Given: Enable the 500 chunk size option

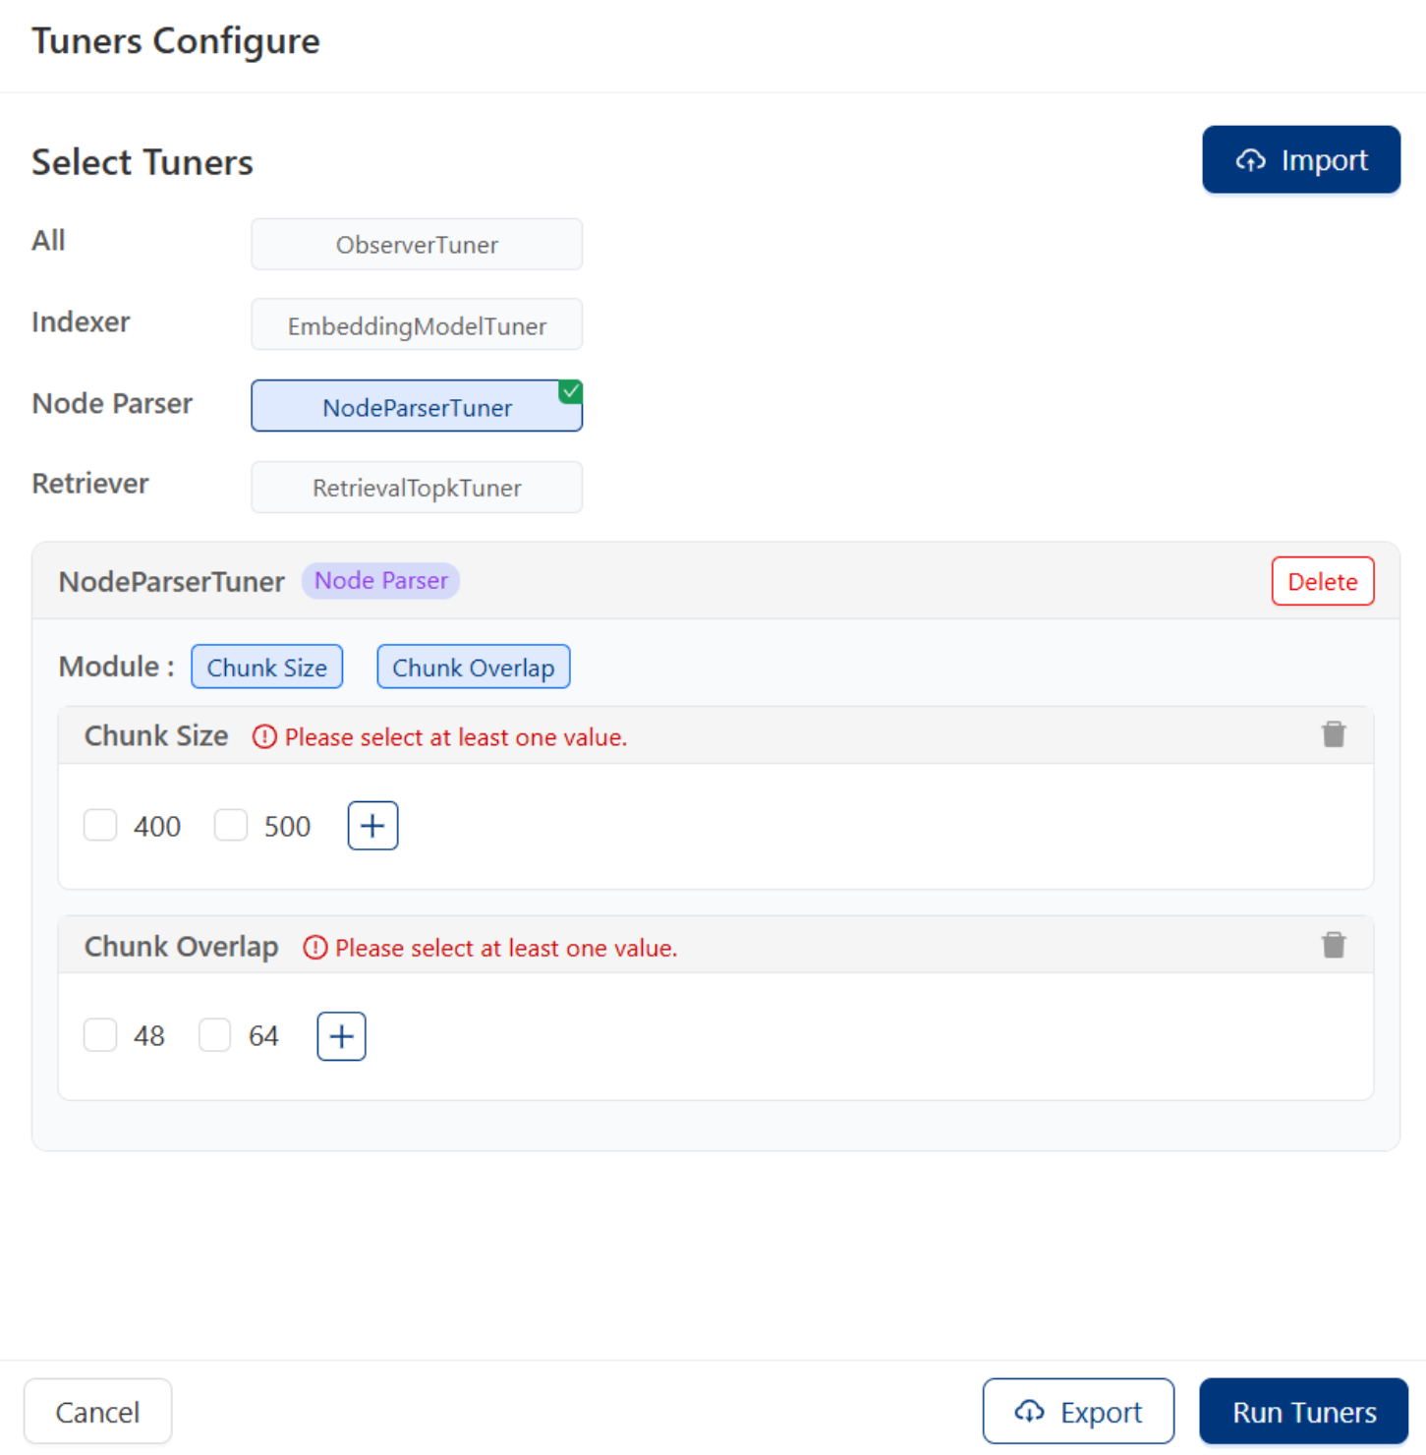Looking at the screenshot, I should (x=231, y=826).
